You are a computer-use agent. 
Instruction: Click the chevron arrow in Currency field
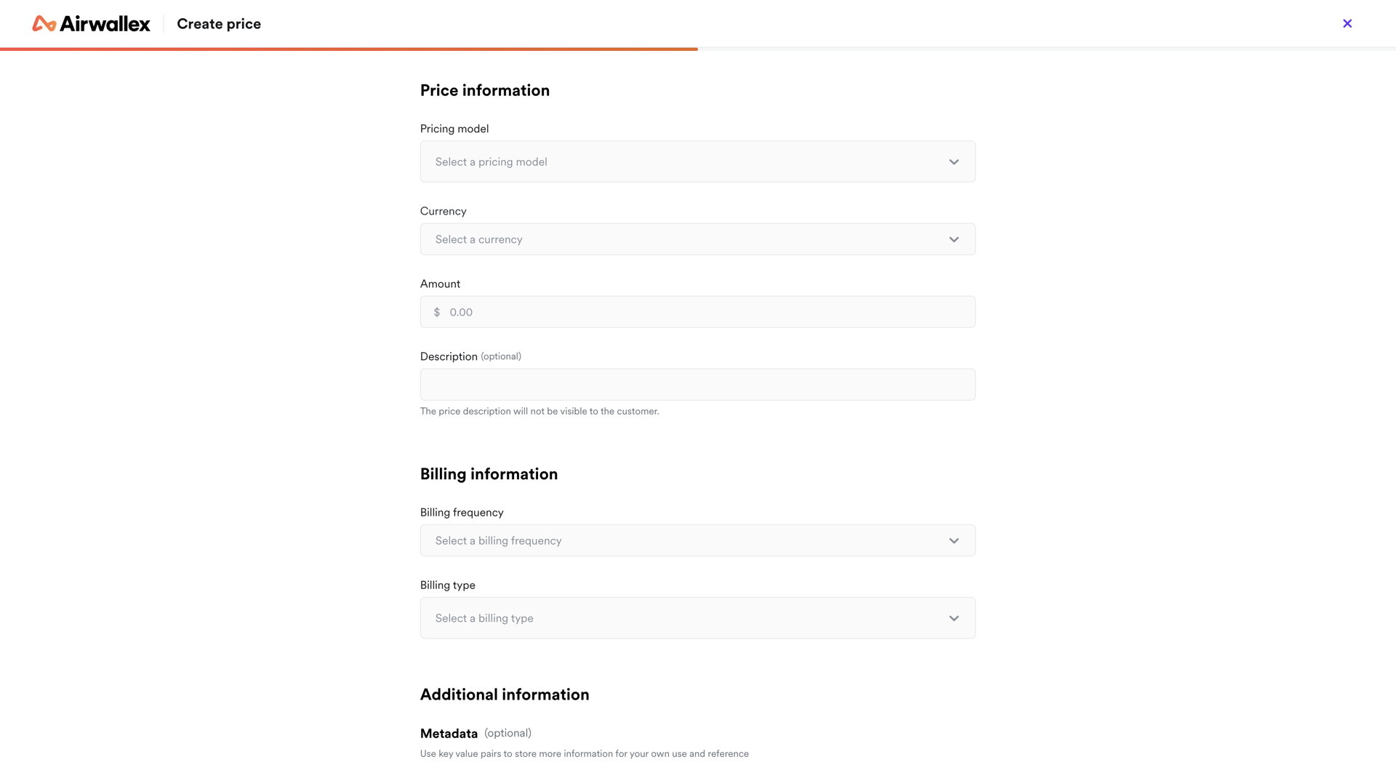tap(954, 240)
